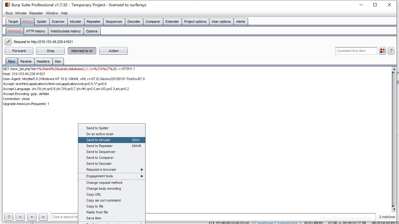Viewport: 399px width, 224px height.
Task: Switch to the Extender tab
Action: point(172,21)
